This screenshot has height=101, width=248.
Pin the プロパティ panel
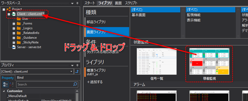coord(77,65)
